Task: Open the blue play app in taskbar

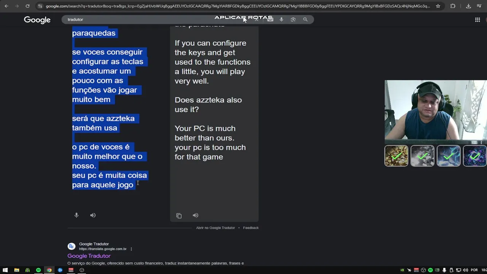Action: click(x=60, y=270)
